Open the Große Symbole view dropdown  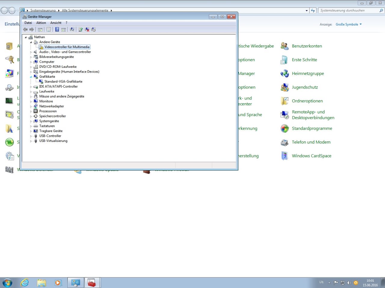(x=349, y=25)
